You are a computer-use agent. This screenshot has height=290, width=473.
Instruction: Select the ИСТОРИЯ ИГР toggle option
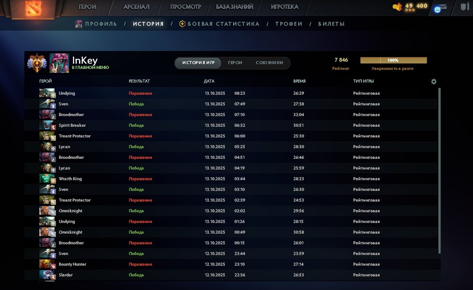pyautogui.click(x=199, y=63)
